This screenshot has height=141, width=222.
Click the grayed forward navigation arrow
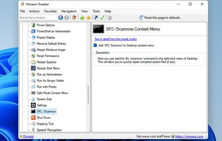tap(67, 18)
